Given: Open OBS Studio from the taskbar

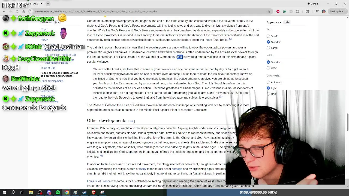Looking at the screenshot, I should 40,192.
